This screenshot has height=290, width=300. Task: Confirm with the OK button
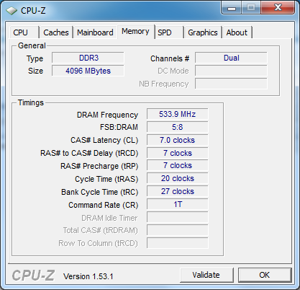click(x=265, y=275)
